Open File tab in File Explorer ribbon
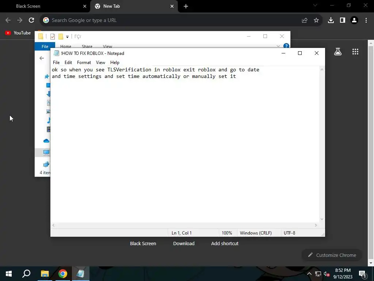The height and width of the screenshot is (281, 374). 45,46
